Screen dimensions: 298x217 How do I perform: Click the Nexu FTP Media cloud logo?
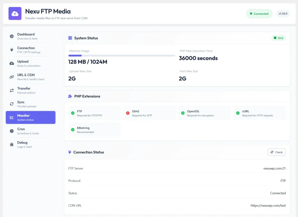coord(15,13)
